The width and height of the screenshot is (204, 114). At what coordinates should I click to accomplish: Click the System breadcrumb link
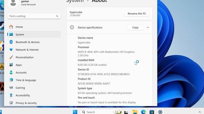(x=75, y=1)
